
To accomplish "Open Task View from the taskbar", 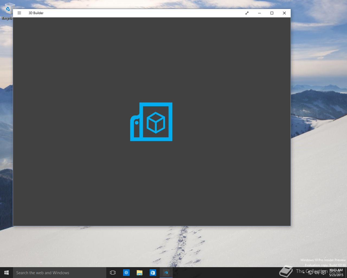I will tap(113, 273).
